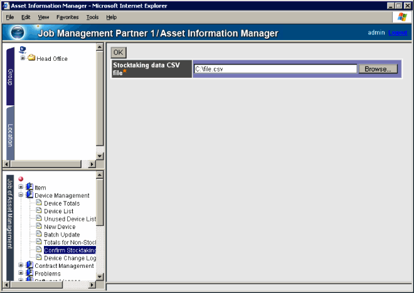Image resolution: width=414 pixels, height=293 pixels.
Task: Select Device Management in the tree
Action: point(62,196)
